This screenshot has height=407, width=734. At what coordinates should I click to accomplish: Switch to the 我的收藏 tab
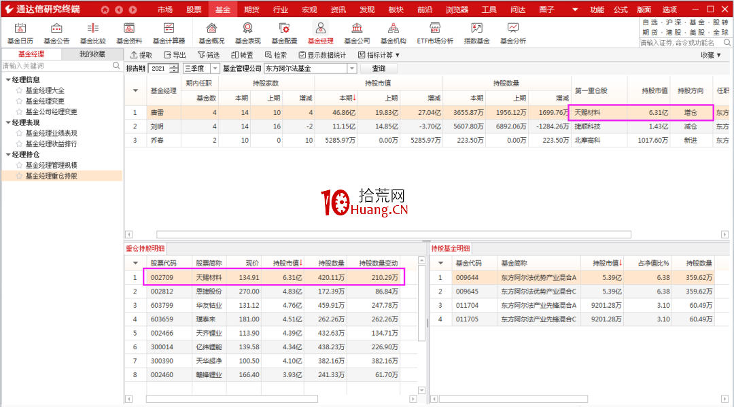pos(92,54)
